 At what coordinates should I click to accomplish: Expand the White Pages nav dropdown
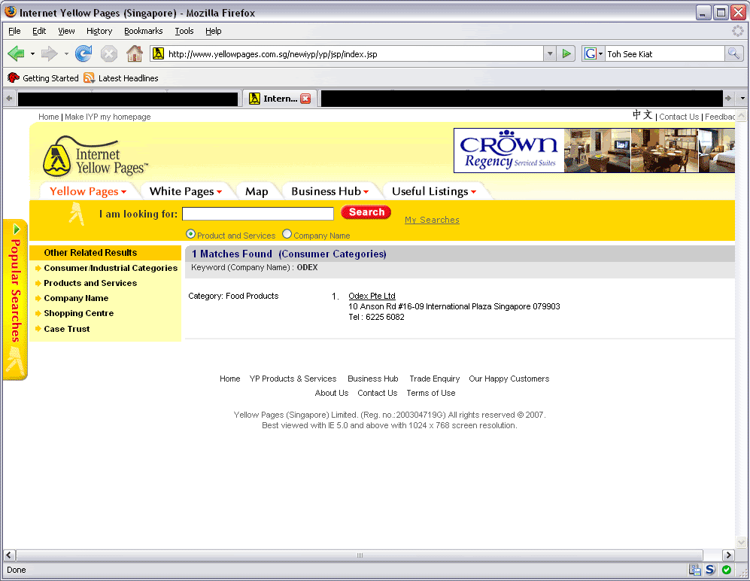(219, 192)
